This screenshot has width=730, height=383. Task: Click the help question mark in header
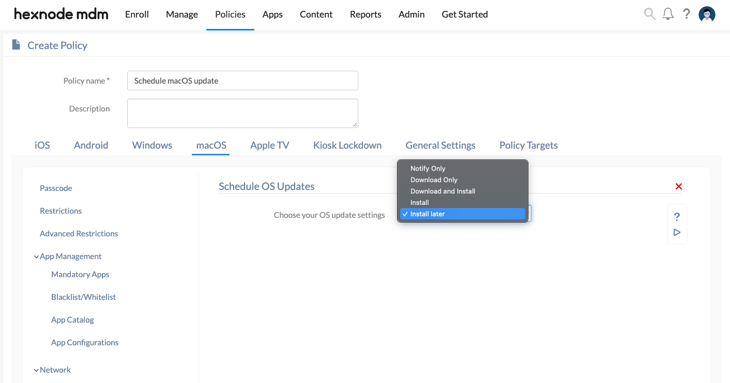pyautogui.click(x=687, y=14)
